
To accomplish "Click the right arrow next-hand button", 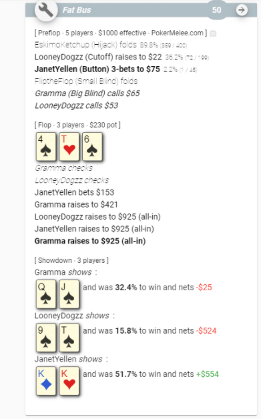I will [x=242, y=10].
